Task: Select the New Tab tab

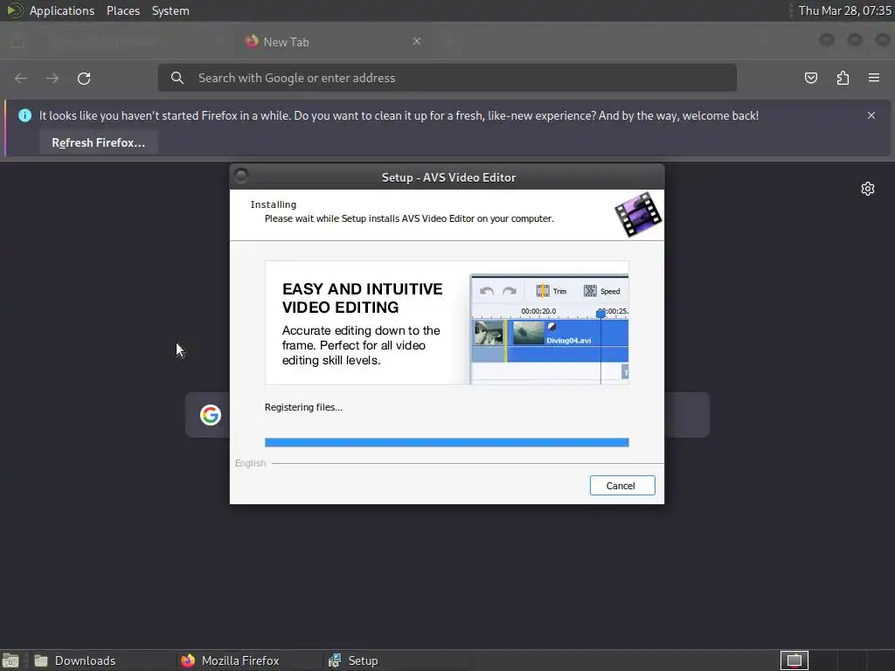Action: click(x=334, y=42)
